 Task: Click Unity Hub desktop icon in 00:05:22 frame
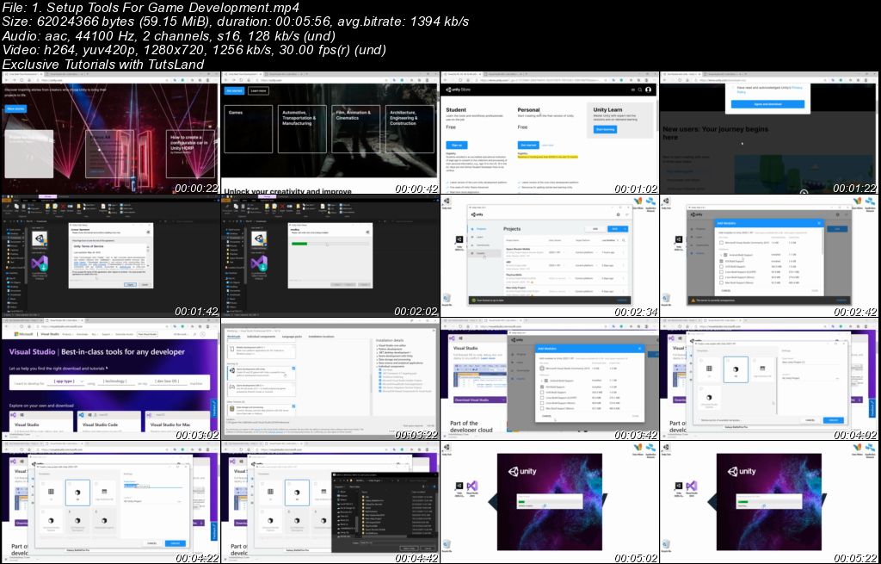(x=666, y=448)
